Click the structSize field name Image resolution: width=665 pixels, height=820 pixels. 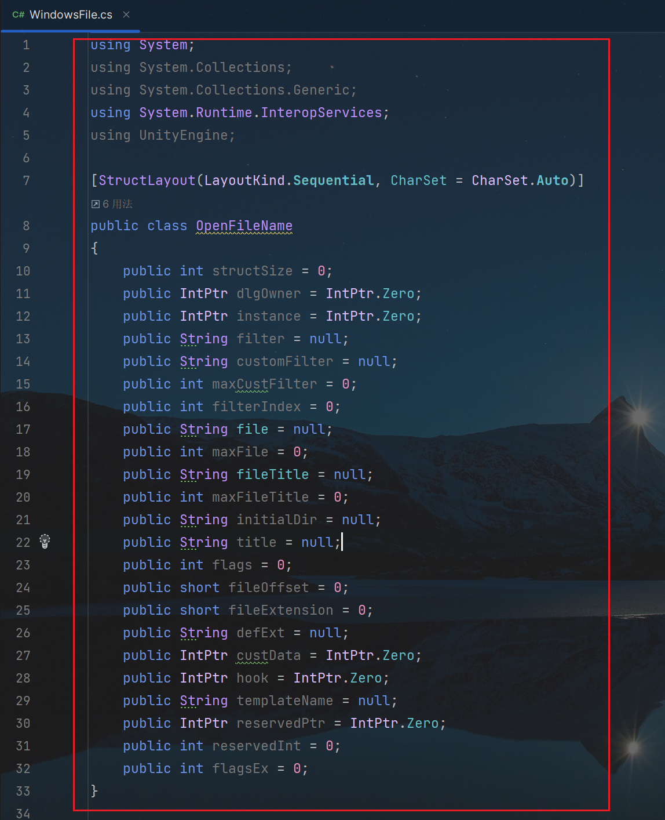tap(252, 271)
